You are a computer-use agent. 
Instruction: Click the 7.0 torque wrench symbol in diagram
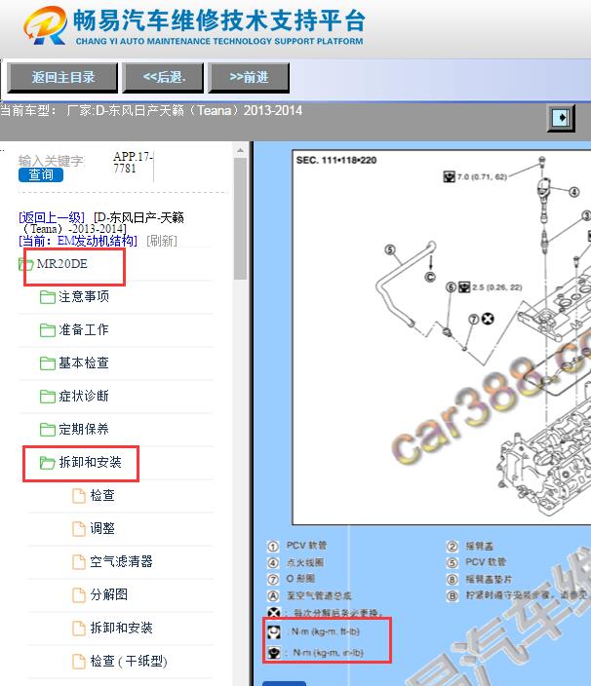point(449,176)
